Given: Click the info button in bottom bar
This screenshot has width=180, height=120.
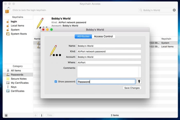Looking at the screenshot, I should tap(42, 115).
